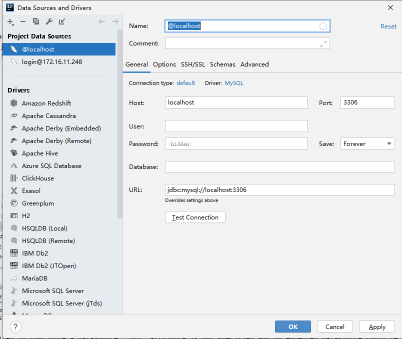Click the circle color indicator in Name field

click(x=323, y=26)
